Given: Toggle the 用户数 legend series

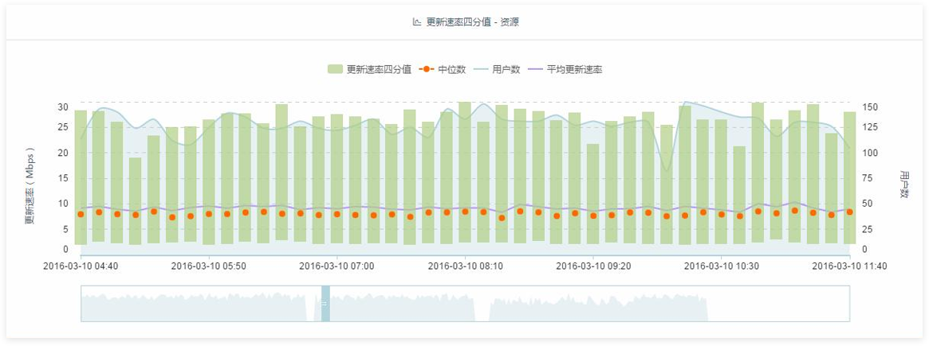Looking at the screenshot, I should [497, 70].
